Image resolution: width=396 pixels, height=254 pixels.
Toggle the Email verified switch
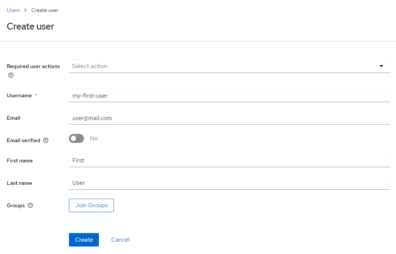pos(76,138)
